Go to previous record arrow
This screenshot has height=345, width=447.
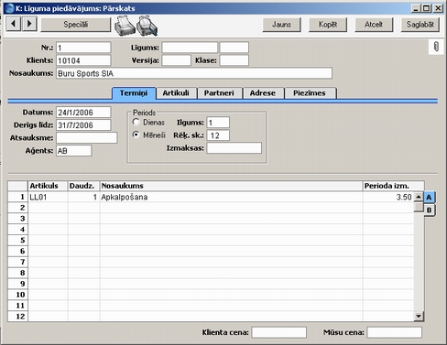14,24
